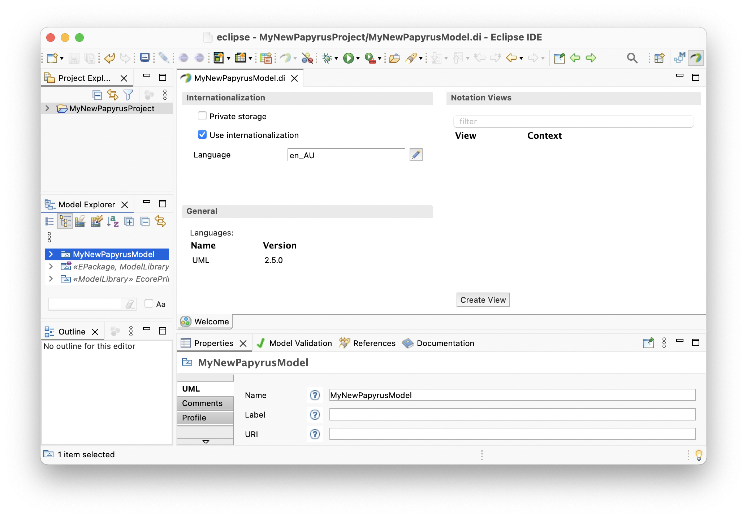This screenshot has width=747, height=518.
Task: Click the Language edit pencil button
Action: click(x=416, y=155)
